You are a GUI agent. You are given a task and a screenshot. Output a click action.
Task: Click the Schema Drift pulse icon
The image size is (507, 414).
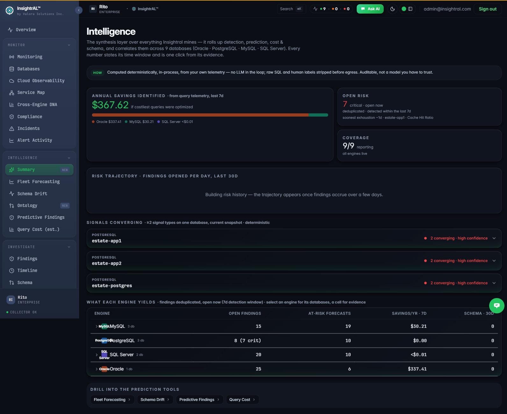pyautogui.click(x=12, y=194)
